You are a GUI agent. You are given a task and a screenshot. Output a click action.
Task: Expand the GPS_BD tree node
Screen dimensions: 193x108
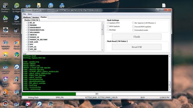pos(26,49)
